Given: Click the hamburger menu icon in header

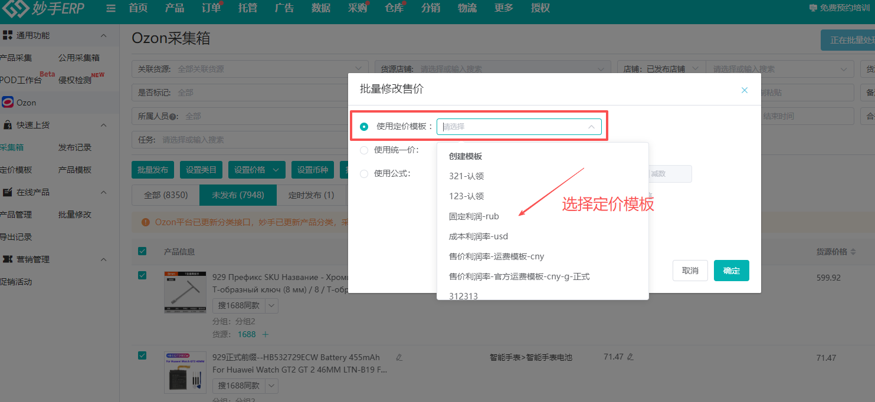Looking at the screenshot, I should coord(111,8).
